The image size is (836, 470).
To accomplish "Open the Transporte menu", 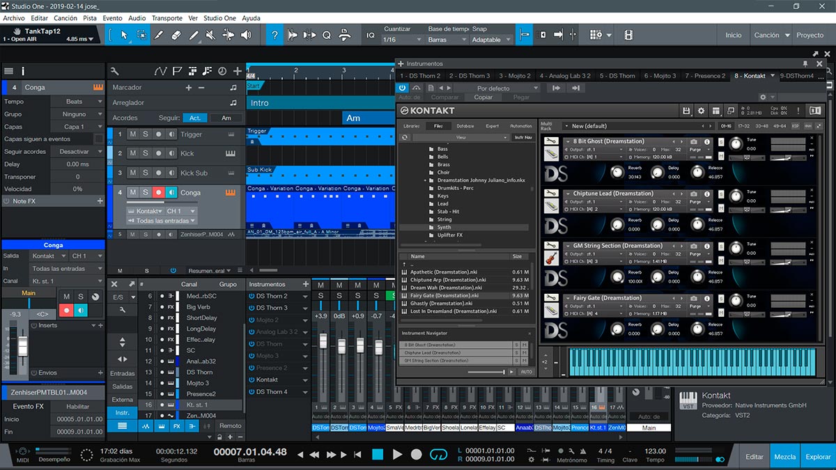I will [167, 18].
